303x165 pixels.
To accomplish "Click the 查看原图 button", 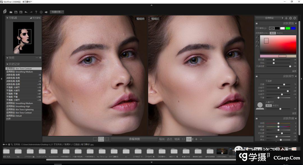I will [x=134, y=139].
